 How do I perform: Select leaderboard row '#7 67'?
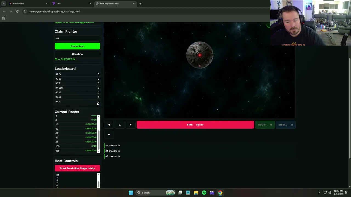click(x=77, y=102)
